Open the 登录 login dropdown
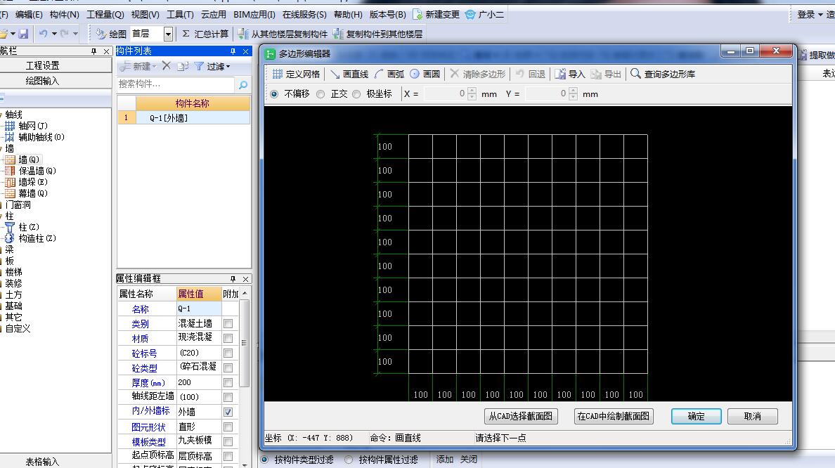The height and width of the screenshot is (468, 835). coord(810,14)
